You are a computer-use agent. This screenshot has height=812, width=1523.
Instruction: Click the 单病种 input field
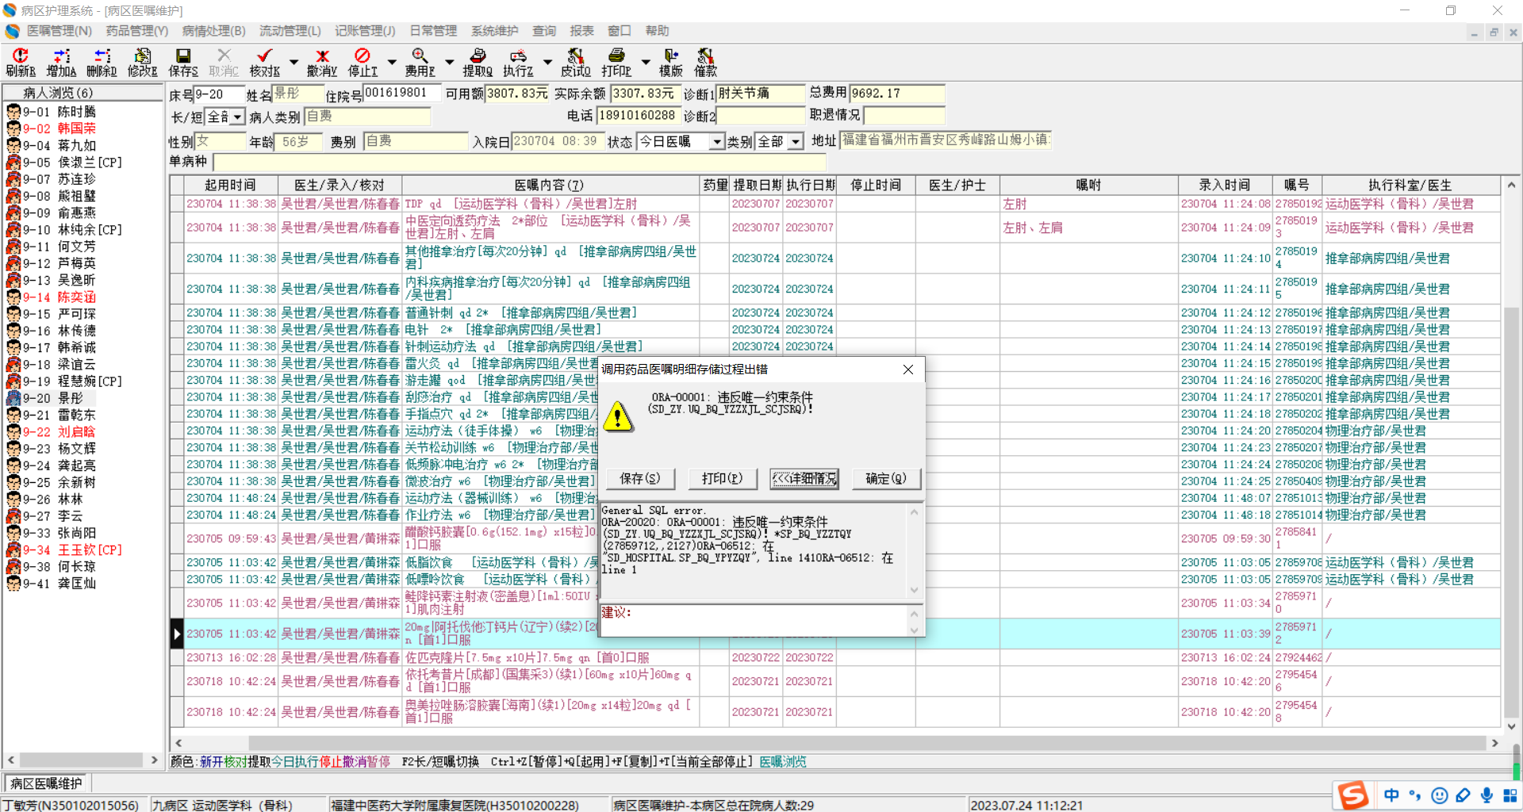(x=520, y=163)
